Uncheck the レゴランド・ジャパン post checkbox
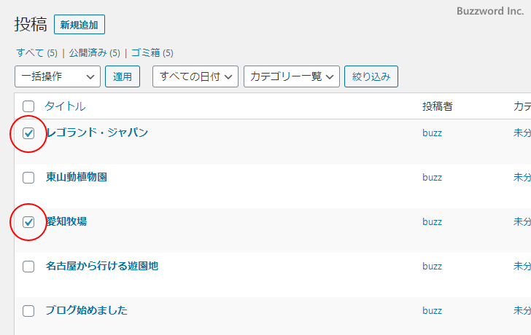The width and height of the screenshot is (531, 335). click(28, 133)
